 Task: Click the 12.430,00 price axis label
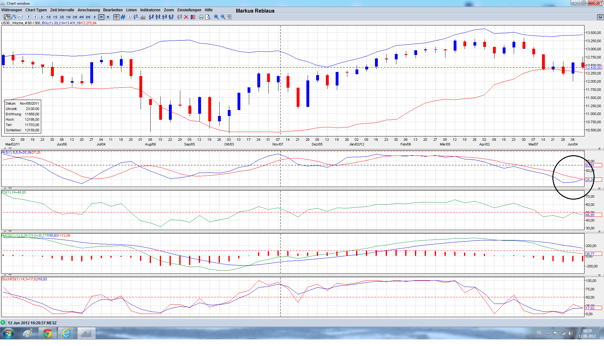(x=593, y=68)
